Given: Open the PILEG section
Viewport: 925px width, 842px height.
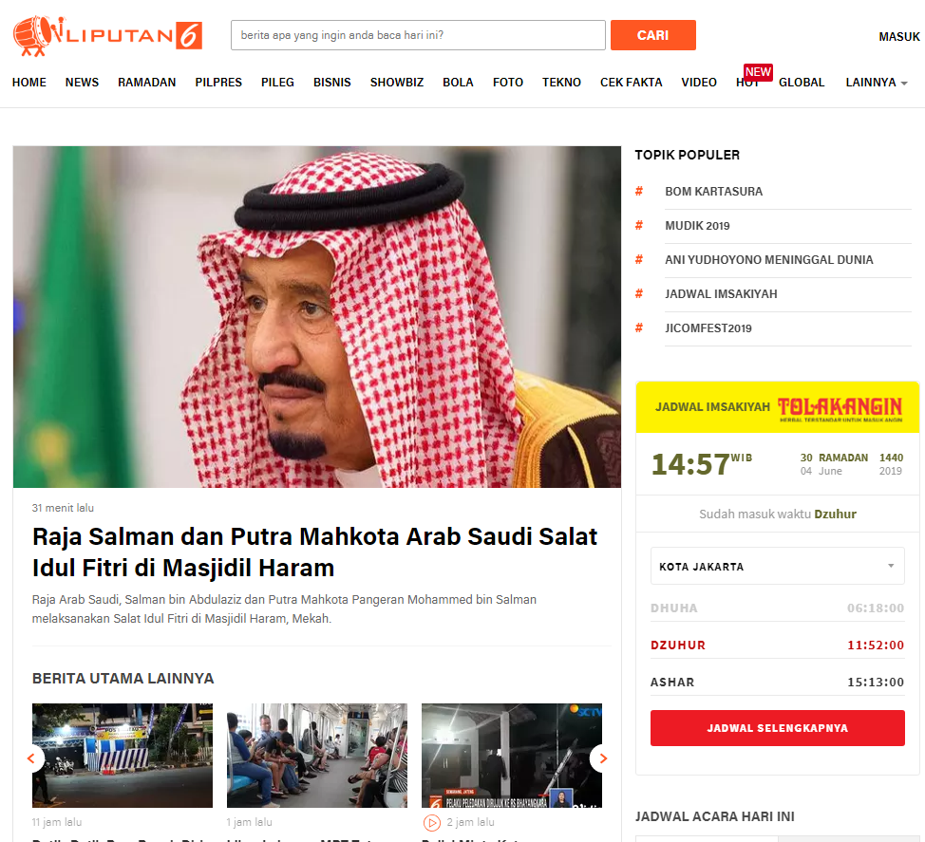Looking at the screenshot, I should coord(278,83).
